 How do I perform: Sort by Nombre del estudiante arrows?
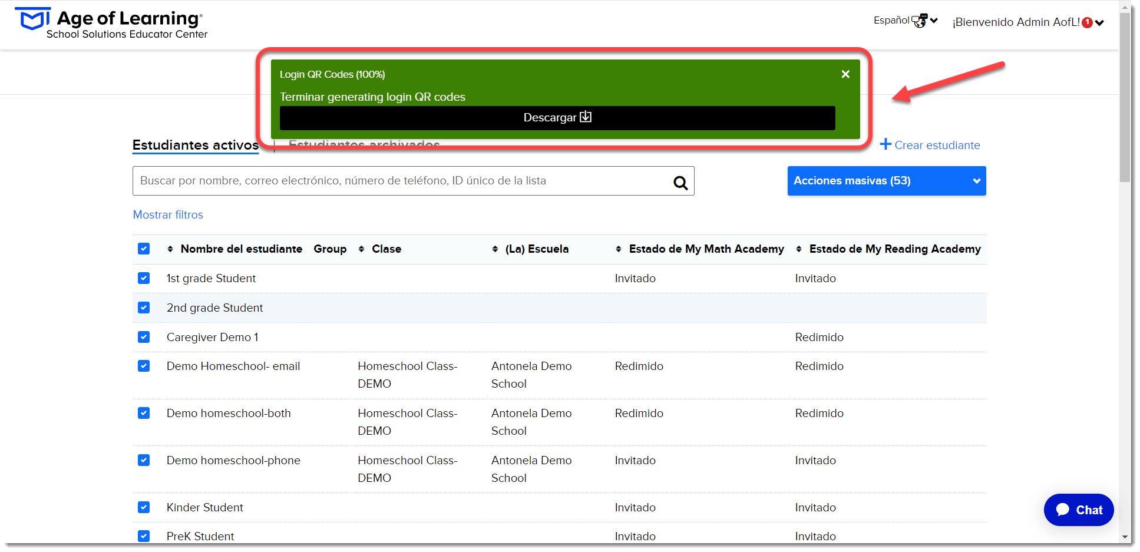(170, 249)
